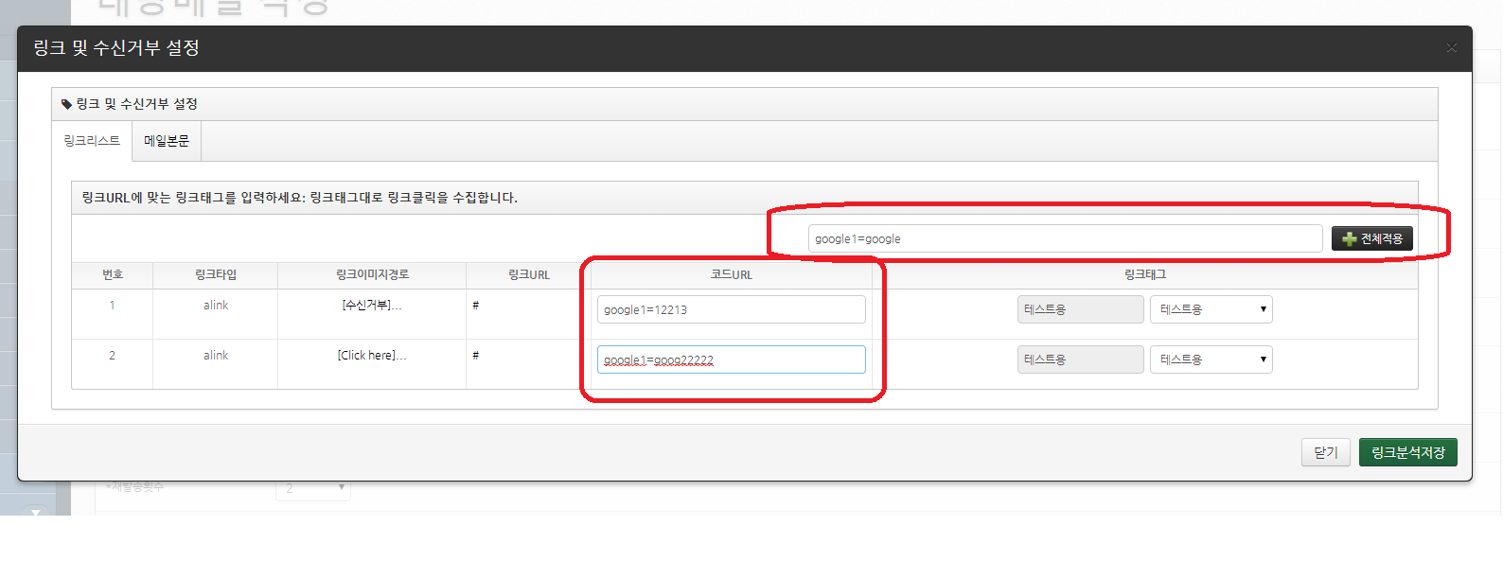The width and height of the screenshot is (1503, 561).
Task: Click the tag icon in the panel header
Action: (x=66, y=104)
